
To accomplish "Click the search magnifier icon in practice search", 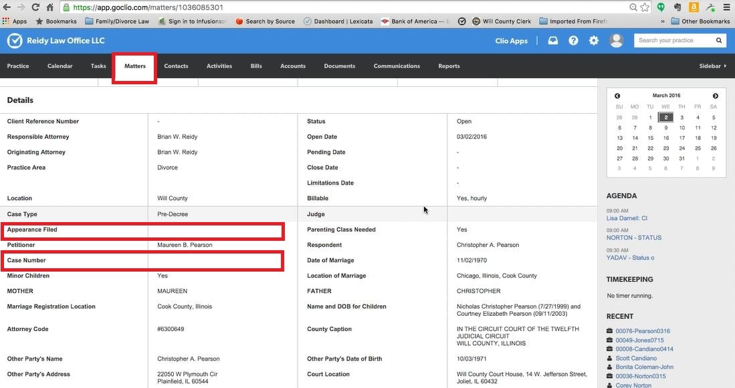I will tap(719, 41).
